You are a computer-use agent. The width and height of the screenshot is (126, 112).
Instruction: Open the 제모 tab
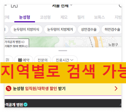(64, 17)
